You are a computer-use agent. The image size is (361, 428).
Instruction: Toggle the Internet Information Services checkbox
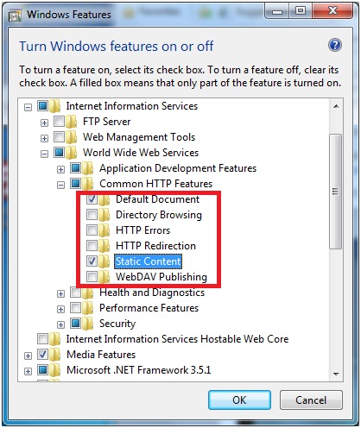[42, 106]
